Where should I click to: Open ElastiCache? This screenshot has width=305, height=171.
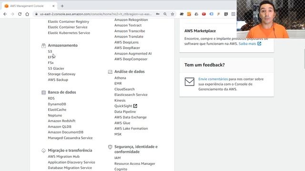pyautogui.click(x=57, y=110)
